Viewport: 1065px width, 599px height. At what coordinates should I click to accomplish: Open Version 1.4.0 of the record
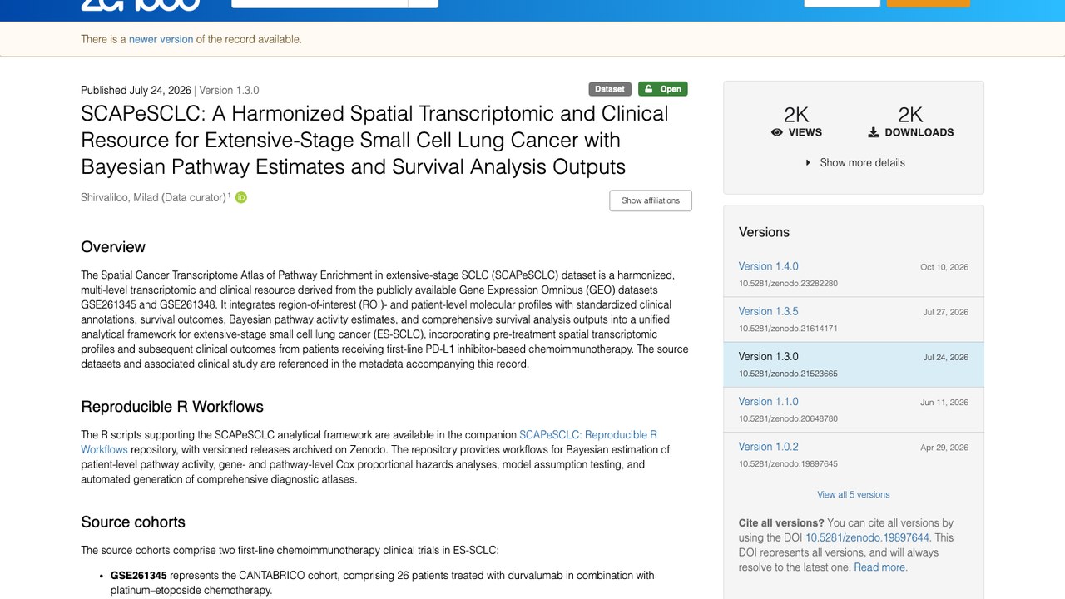(x=768, y=266)
